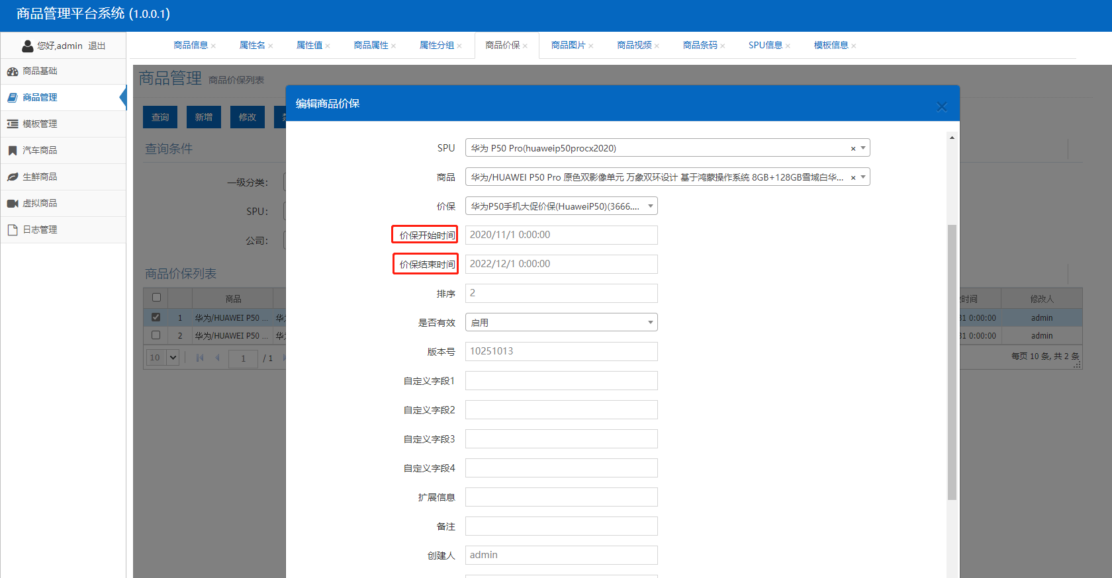Close the 属性名 tab with its ×

pos(270,46)
